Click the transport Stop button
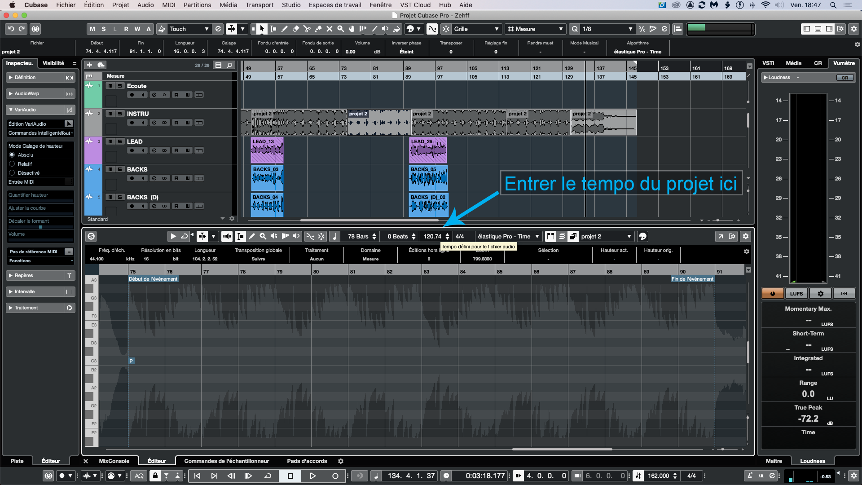This screenshot has width=862, height=485. pyautogui.click(x=290, y=476)
